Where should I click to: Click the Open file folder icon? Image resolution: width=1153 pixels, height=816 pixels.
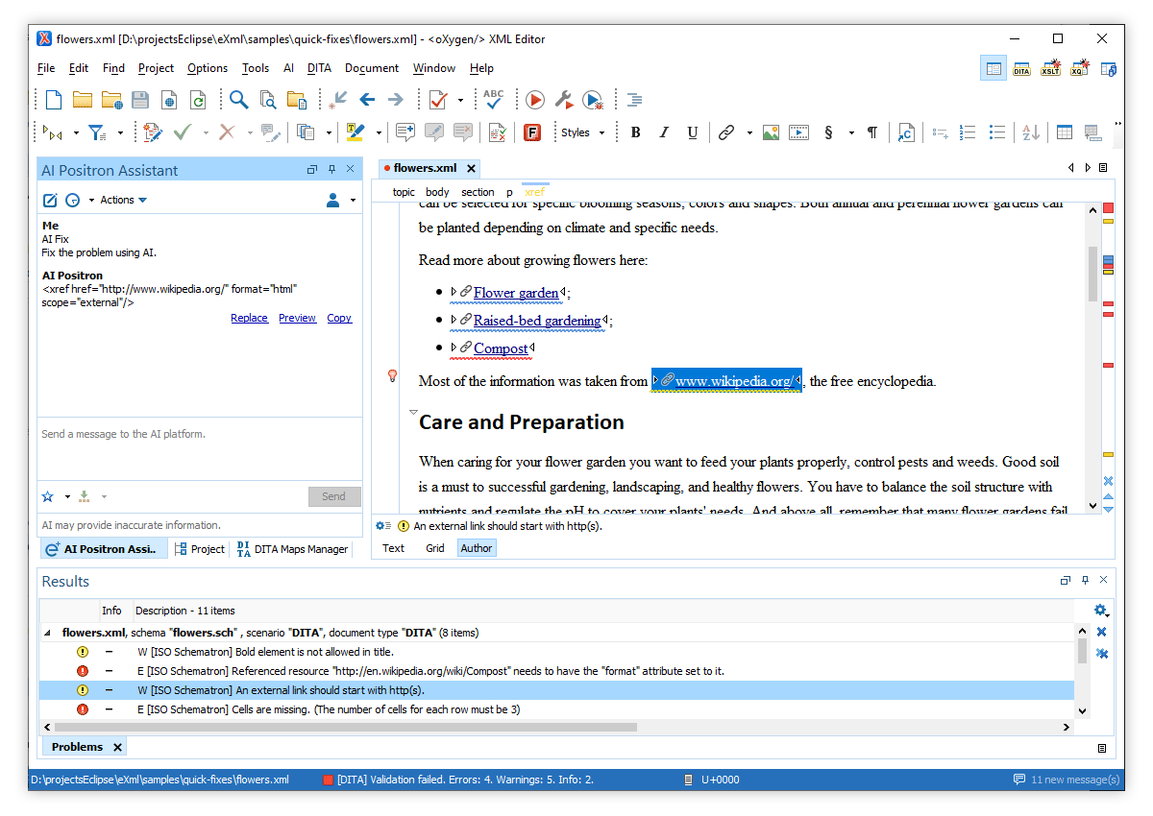[x=82, y=99]
